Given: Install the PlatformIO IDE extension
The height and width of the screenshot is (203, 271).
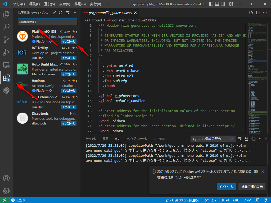Looking at the screenshot, I should coord(69,41).
